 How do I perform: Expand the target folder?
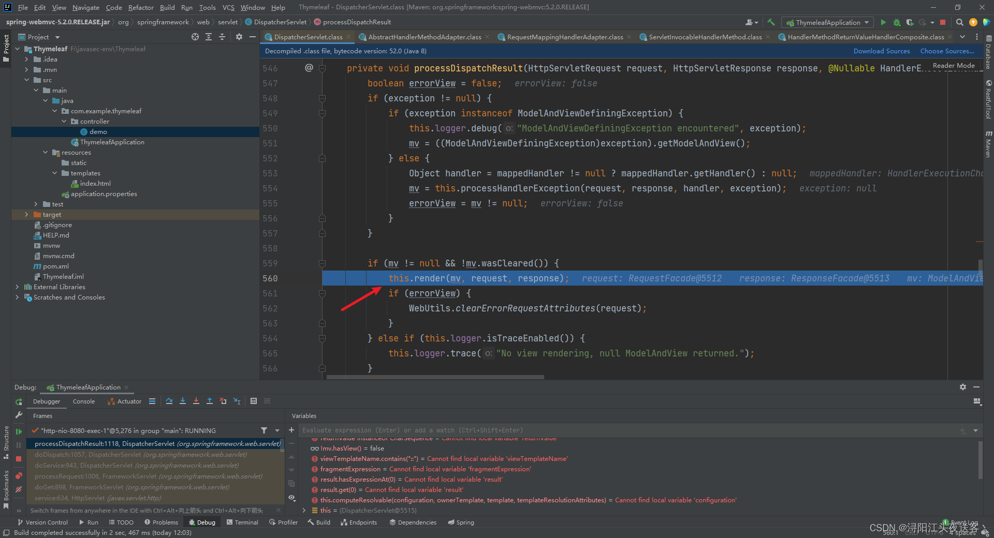[26, 215]
